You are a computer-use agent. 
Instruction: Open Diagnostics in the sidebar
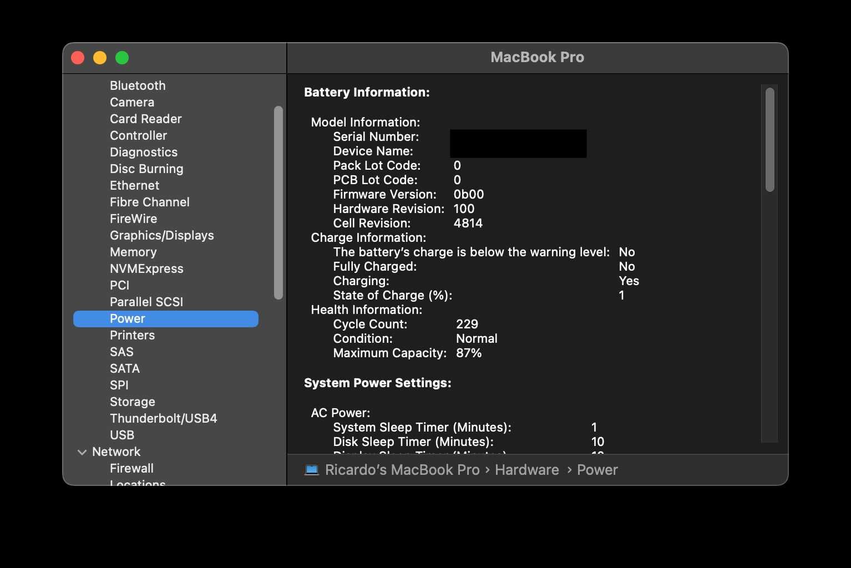point(144,152)
